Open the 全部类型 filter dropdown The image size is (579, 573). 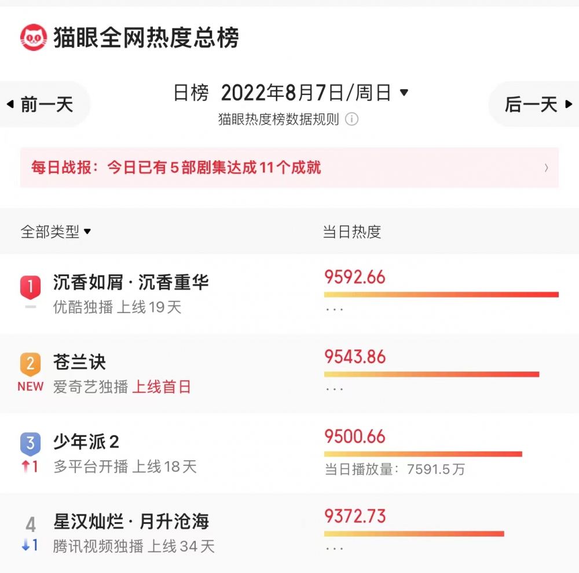tap(56, 232)
